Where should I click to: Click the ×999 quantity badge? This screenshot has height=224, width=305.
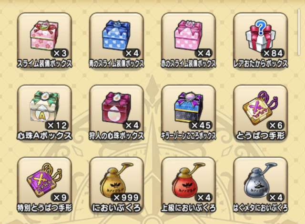(125, 198)
